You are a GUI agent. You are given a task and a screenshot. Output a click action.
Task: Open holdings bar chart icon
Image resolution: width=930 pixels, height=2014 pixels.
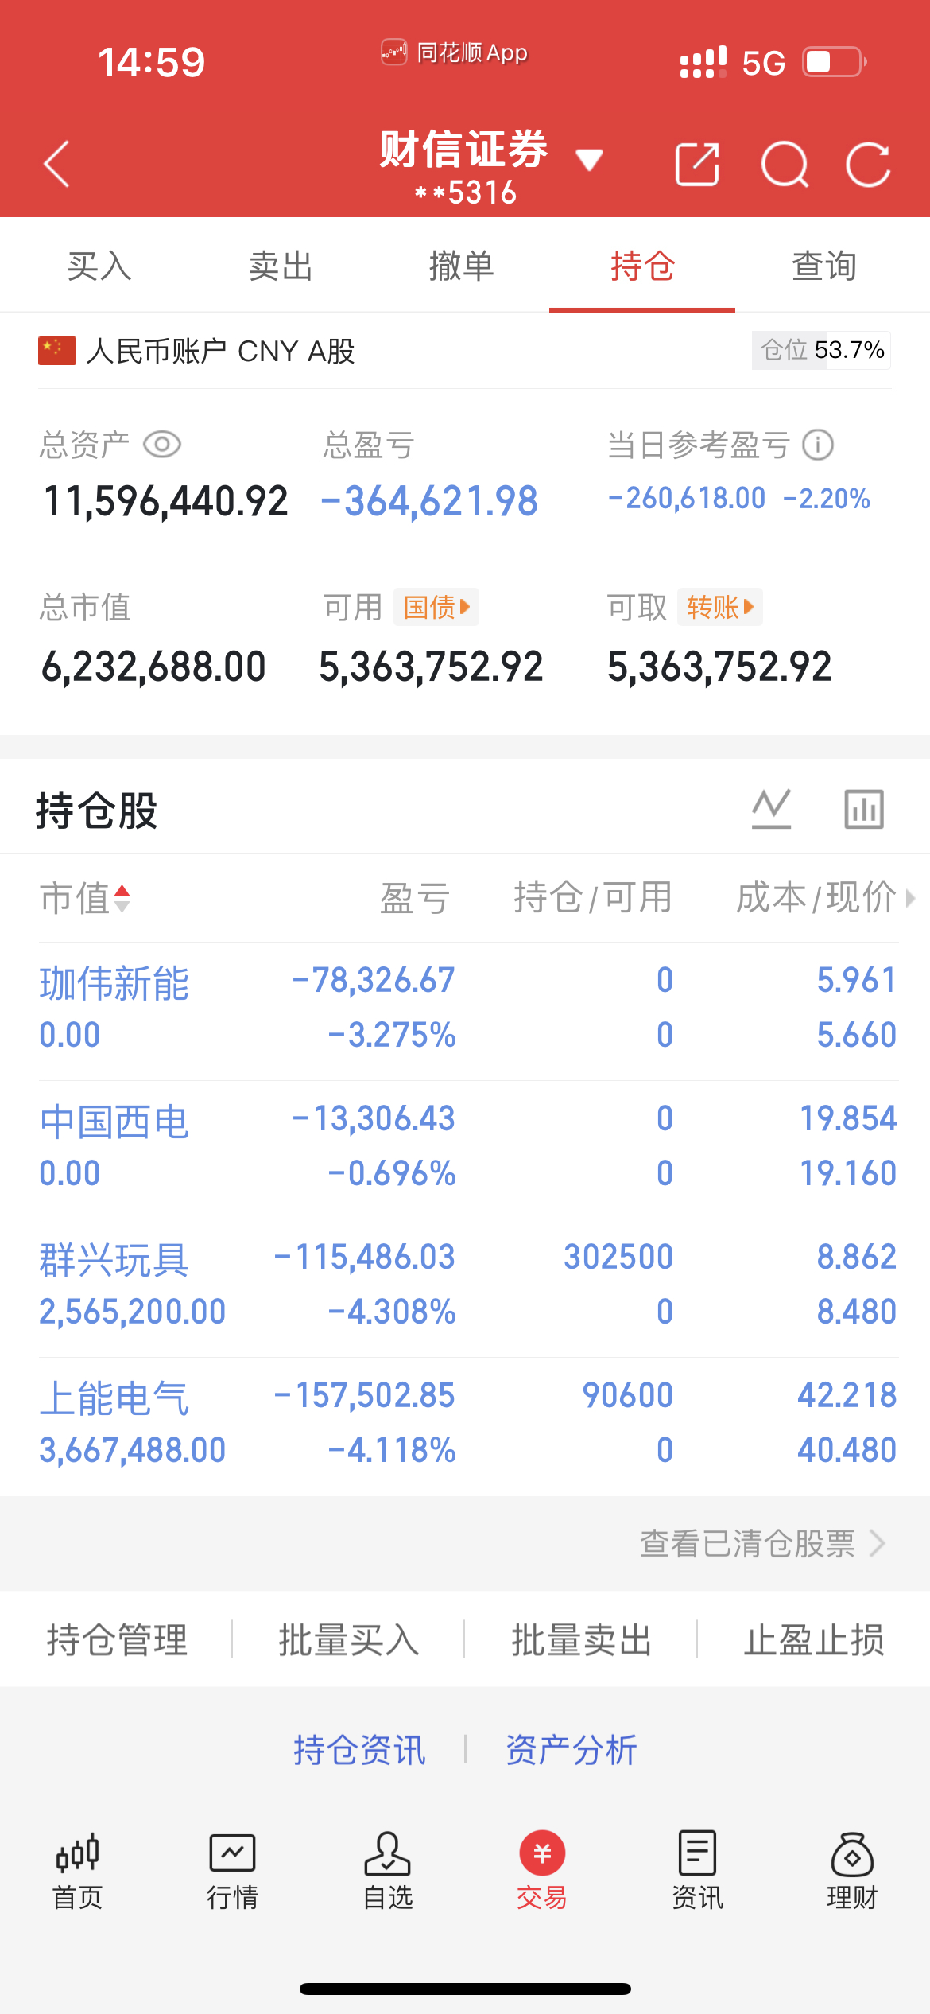pos(864,809)
